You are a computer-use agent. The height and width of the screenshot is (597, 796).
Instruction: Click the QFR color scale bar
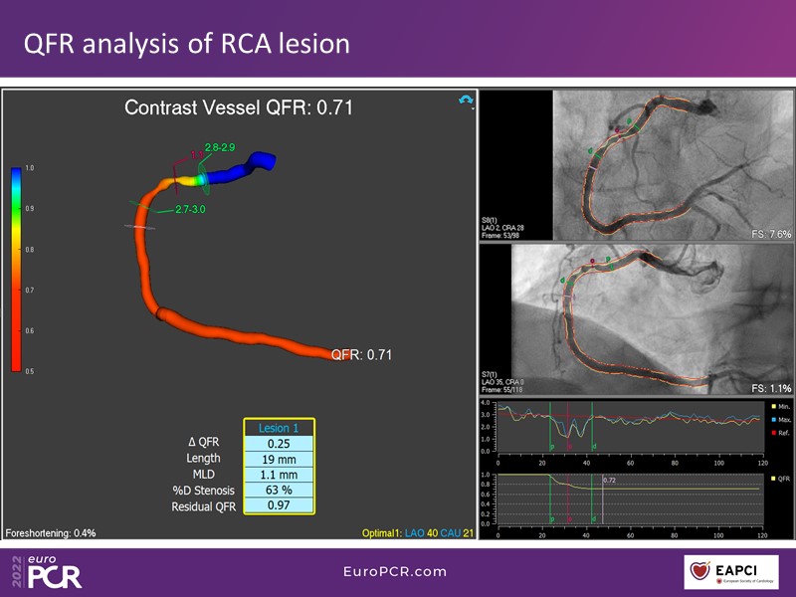(x=17, y=269)
